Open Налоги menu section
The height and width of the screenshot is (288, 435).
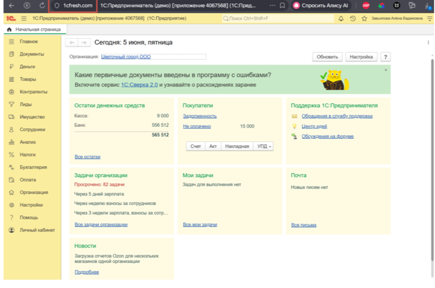[x=28, y=154]
